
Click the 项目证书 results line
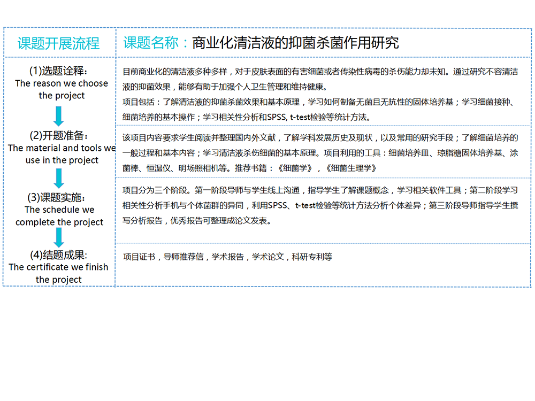[x=227, y=257]
